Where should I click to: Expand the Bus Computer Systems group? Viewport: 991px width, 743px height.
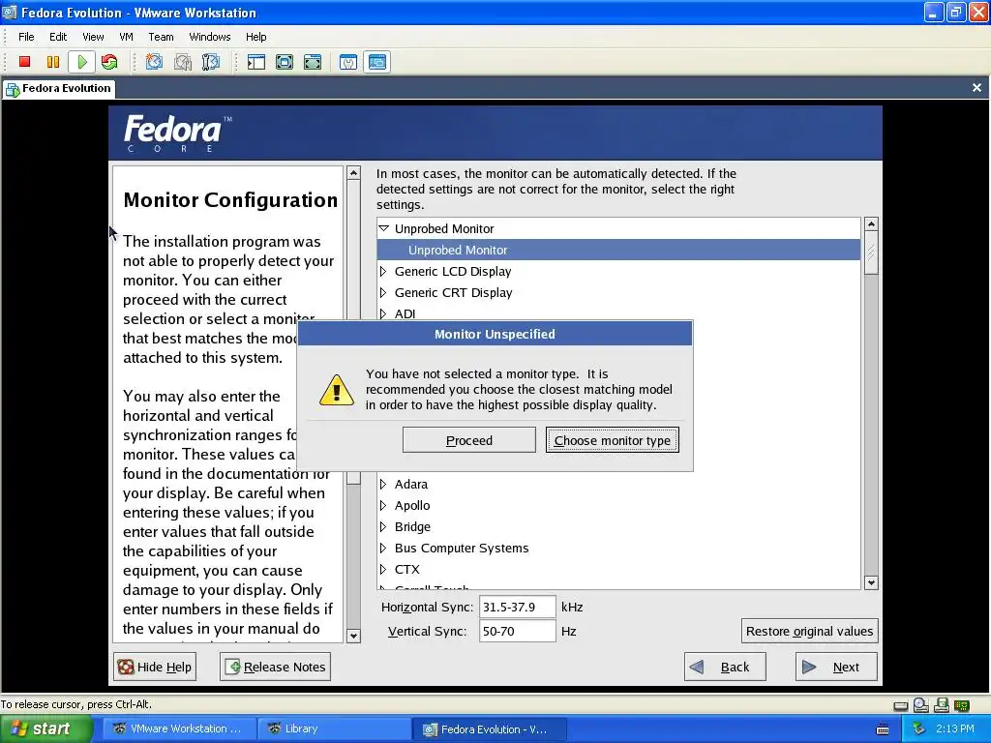pos(383,549)
